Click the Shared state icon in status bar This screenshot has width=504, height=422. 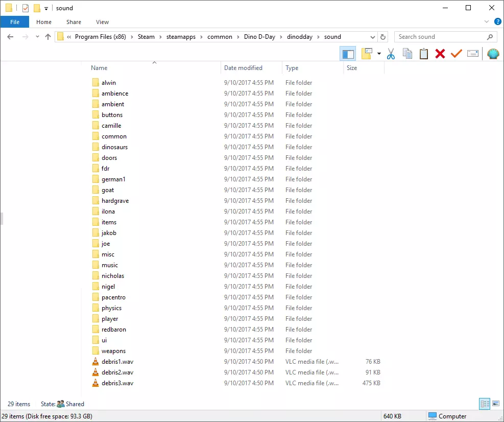(60, 404)
